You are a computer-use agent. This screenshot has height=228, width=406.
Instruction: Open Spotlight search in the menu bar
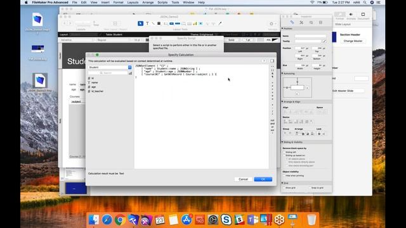click(365, 3)
